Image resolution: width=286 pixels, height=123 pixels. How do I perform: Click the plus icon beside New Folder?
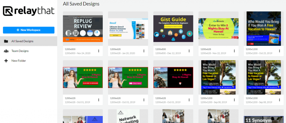[x=6, y=61]
